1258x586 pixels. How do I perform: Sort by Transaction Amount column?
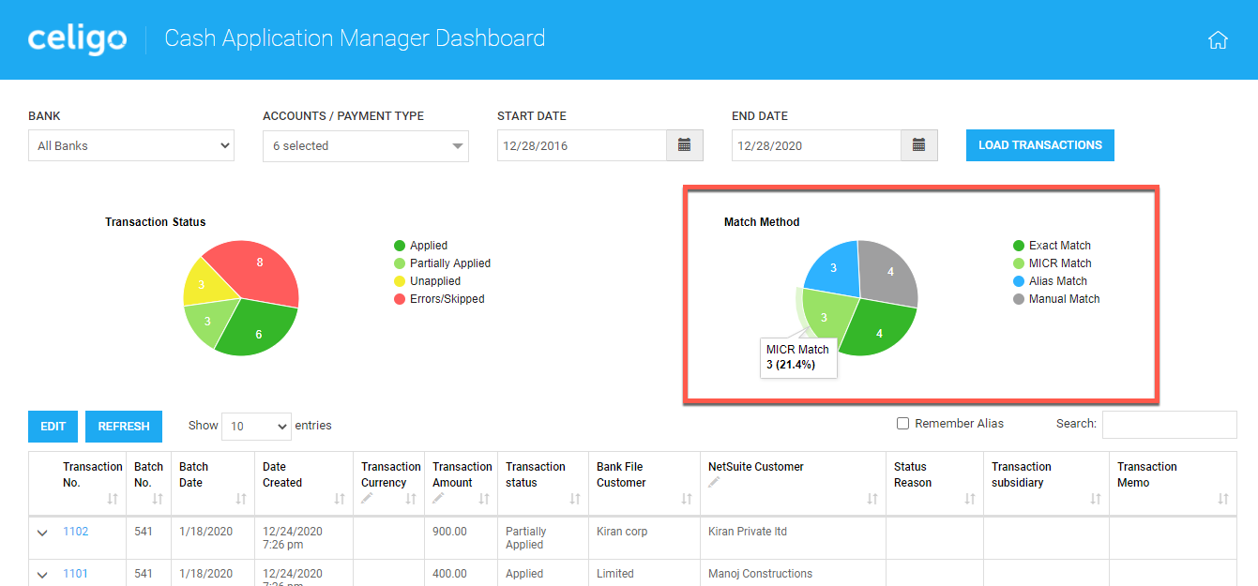point(484,499)
